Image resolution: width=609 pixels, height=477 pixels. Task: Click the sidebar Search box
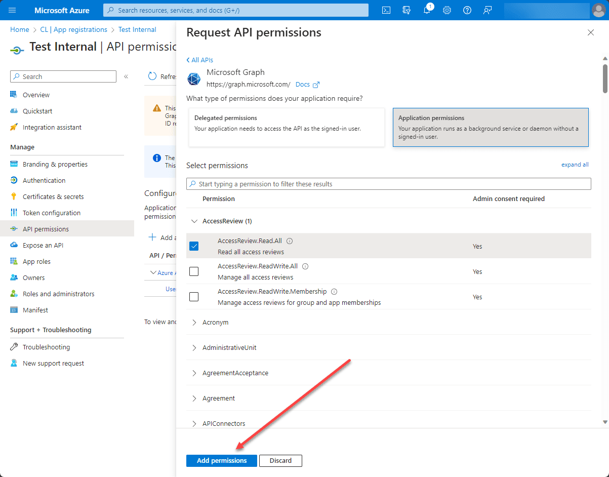[63, 76]
